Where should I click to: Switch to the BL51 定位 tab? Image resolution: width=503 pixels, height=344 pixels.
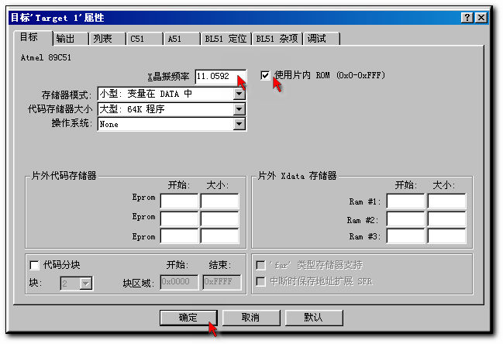(225, 39)
